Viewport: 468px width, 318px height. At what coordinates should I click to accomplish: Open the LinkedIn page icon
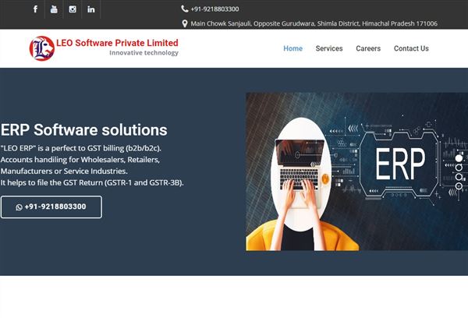(x=91, y=9)
